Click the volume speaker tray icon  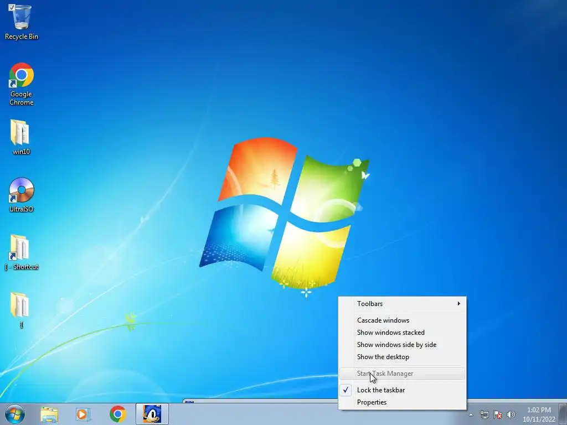click(511, 414)
